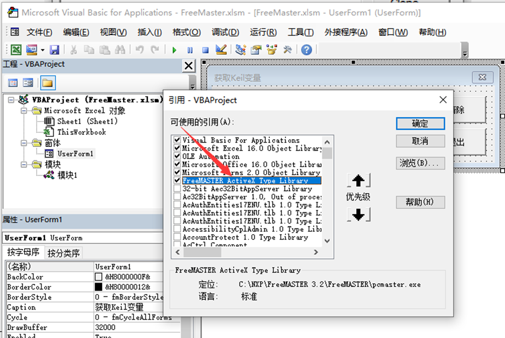Click the BackColor white color swatch
505x338 pixels.
(x=99, y=276)
